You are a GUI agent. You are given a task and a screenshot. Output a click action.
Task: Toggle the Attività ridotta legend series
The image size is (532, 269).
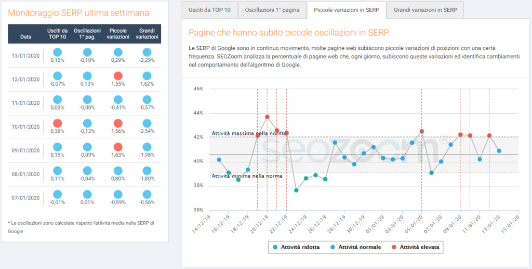tap(297, 247)
